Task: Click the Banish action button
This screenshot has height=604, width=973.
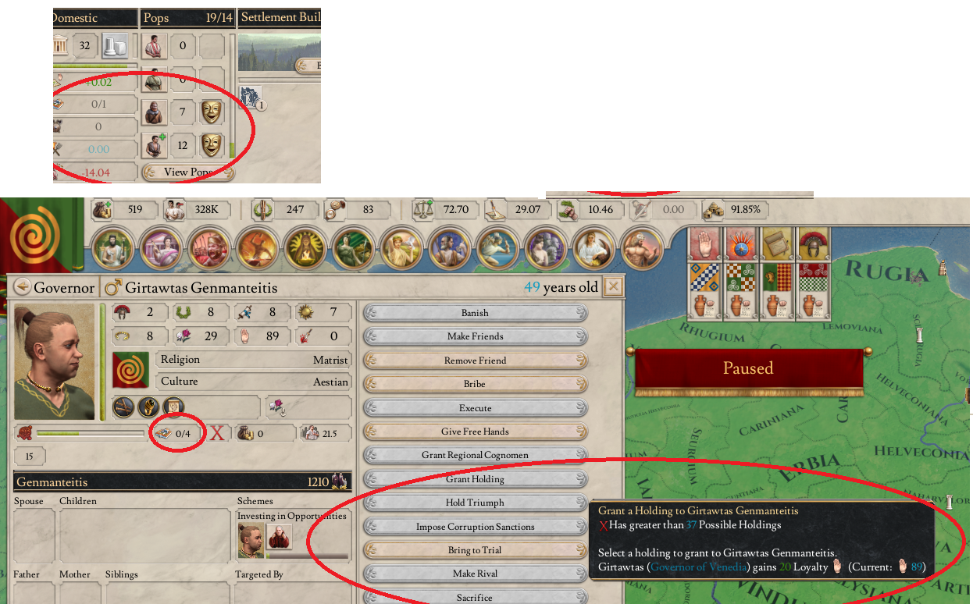Action: 475,313
